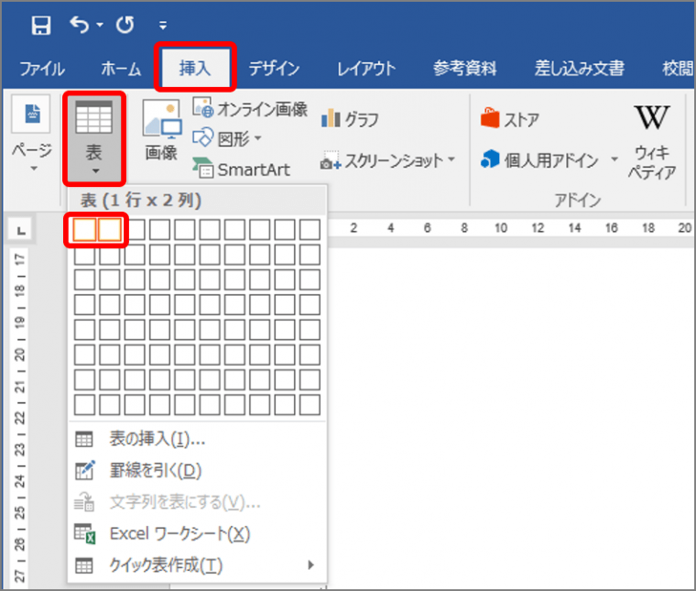Expand クイック表作成(T) submenu

point(198,565)
